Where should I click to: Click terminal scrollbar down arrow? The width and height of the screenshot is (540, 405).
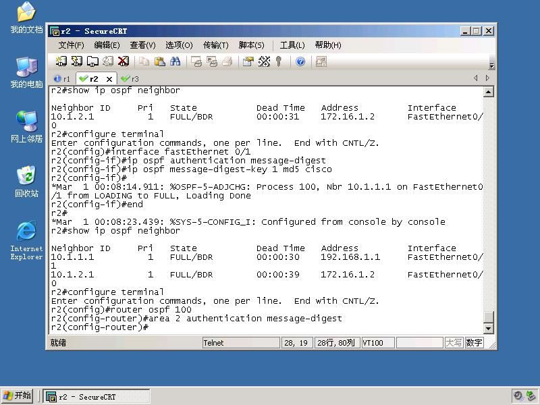pos(488,329)
